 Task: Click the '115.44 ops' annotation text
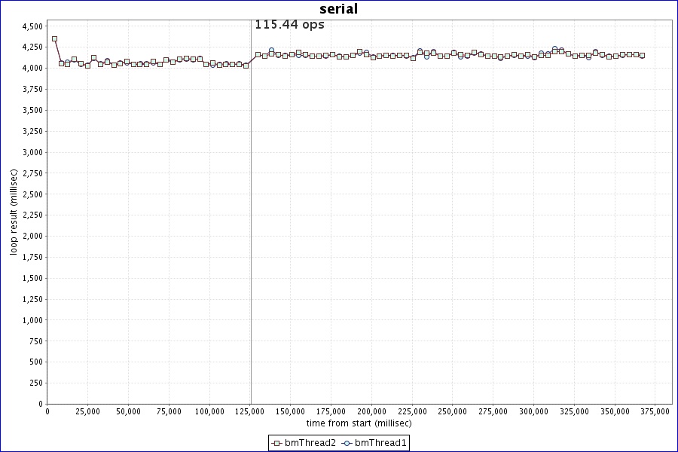pyautogui.click(x=289, y=25)
